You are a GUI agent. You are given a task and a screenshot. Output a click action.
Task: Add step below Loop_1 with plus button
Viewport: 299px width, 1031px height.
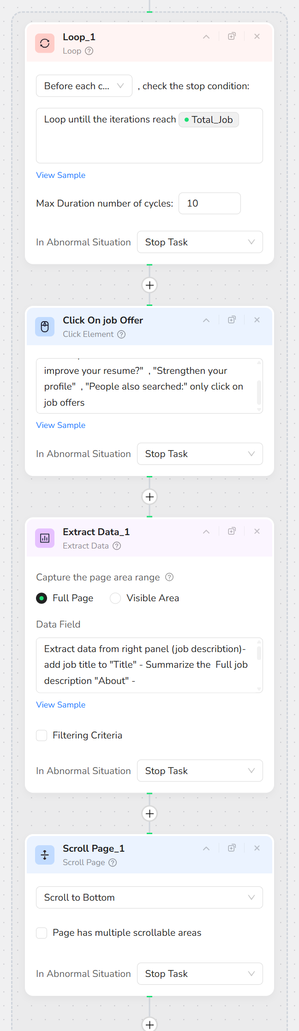[x=149, y=285]
